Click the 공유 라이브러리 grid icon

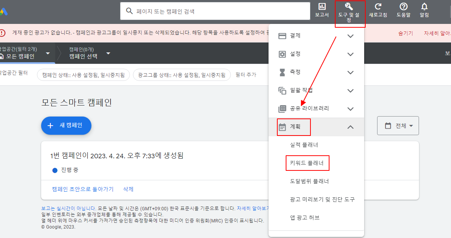click(x=282, y=109)
